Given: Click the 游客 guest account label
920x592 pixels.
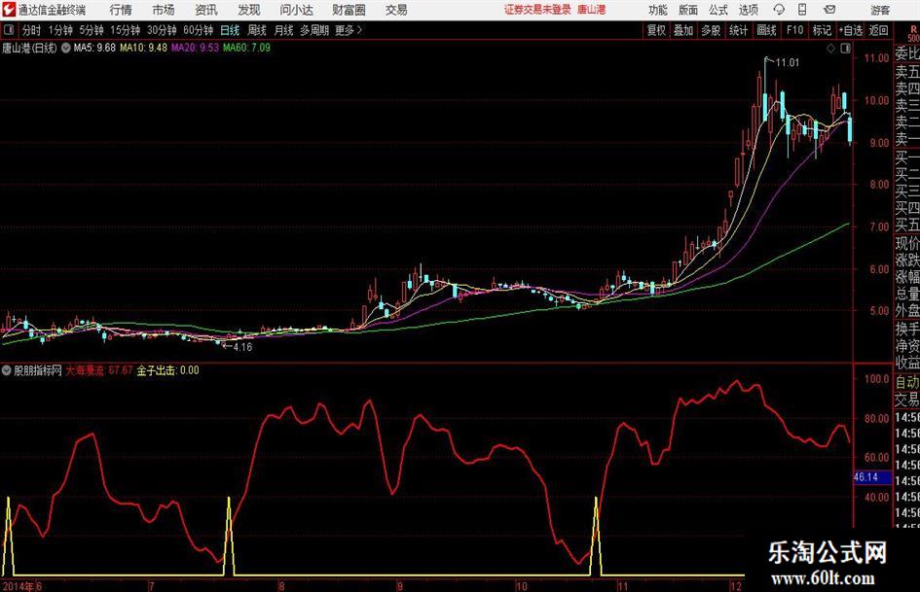Looking at the screenshot, I should click(880, 10).
